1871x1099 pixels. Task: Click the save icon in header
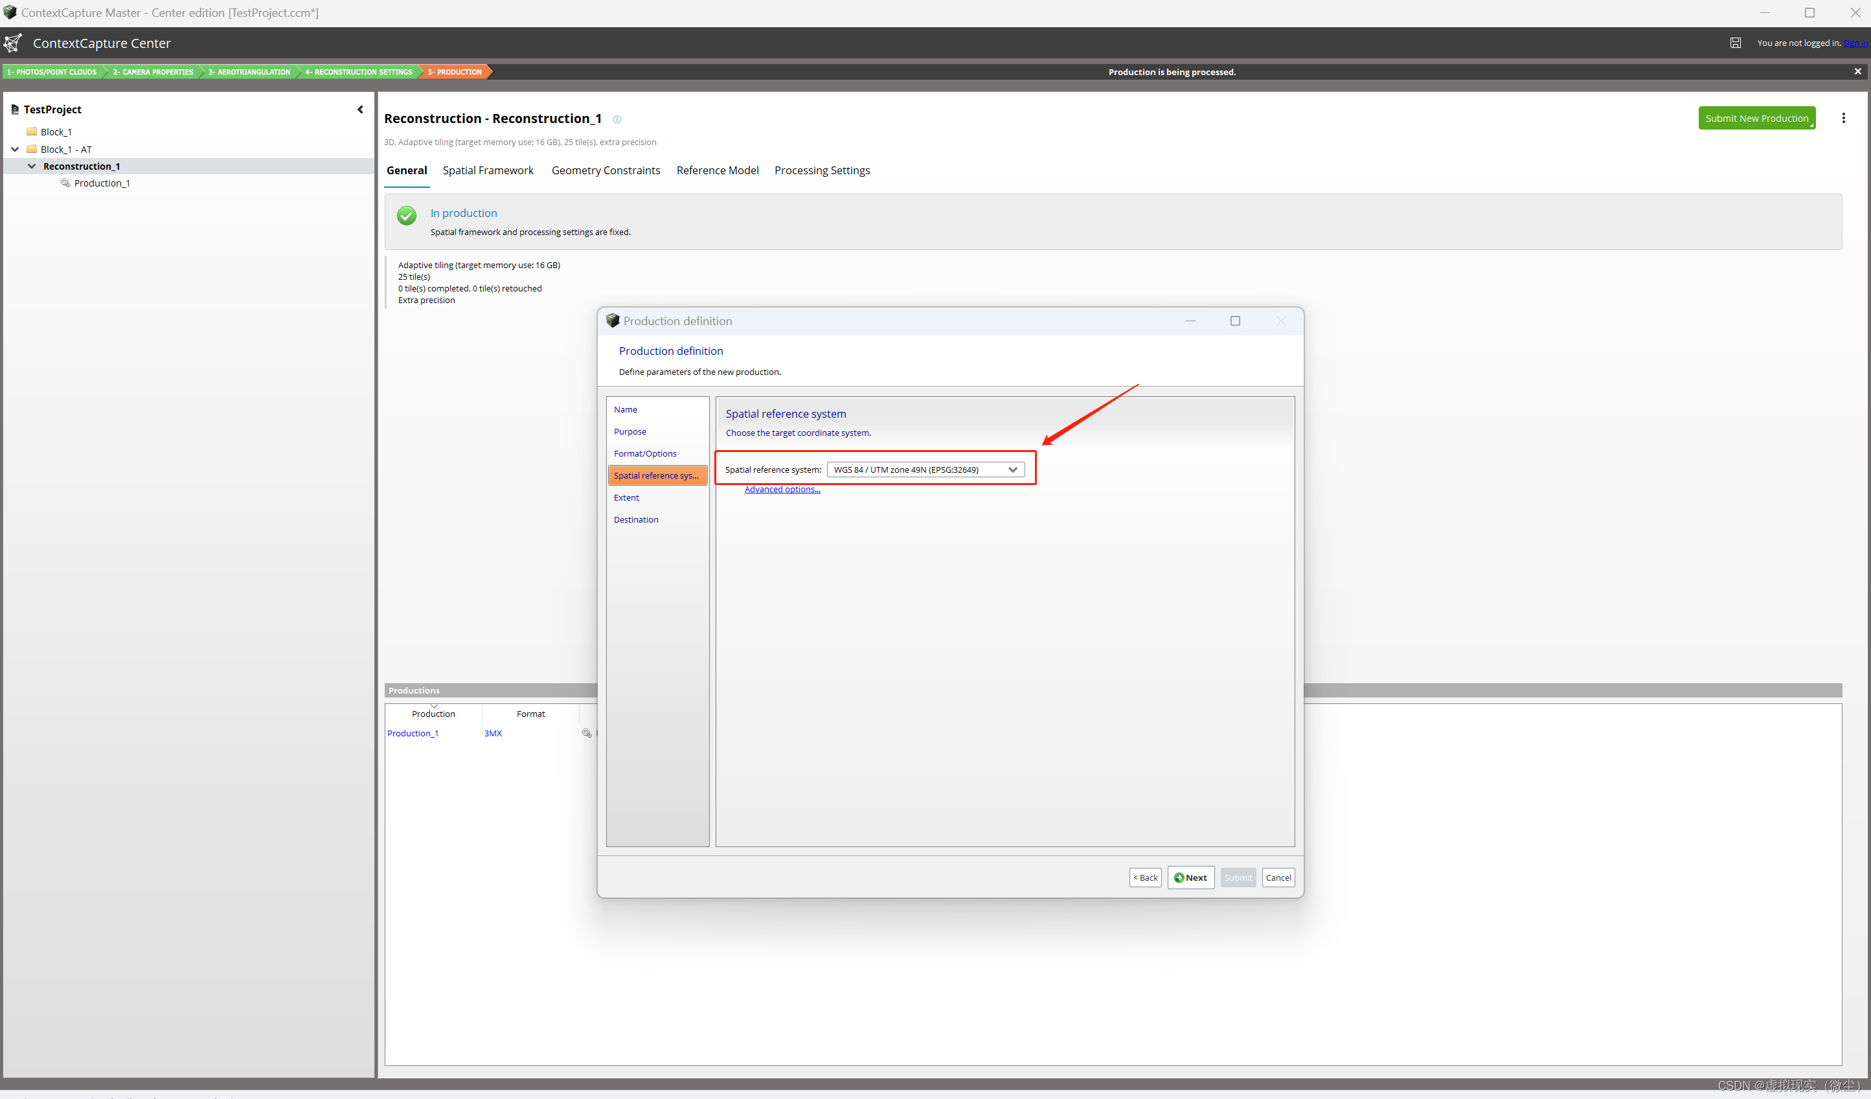click(1735, 43)
